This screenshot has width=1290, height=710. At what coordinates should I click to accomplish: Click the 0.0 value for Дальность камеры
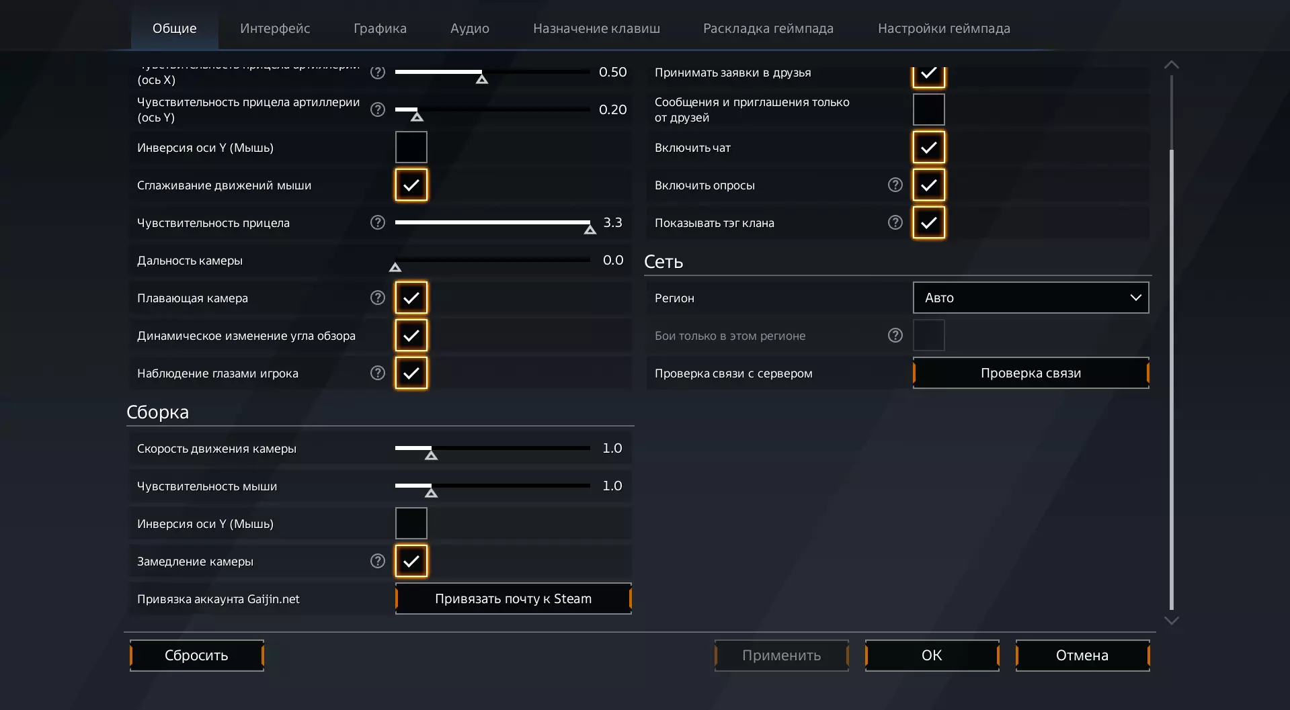tap(613, 260)
